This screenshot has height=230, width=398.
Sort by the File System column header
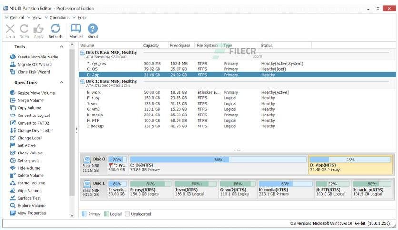click(208, 45)
